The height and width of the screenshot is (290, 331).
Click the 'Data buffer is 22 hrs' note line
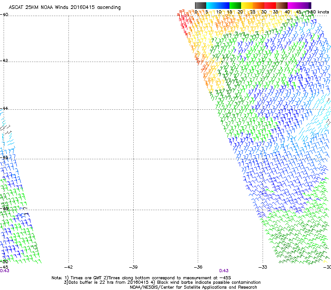[x=162, y=282]
